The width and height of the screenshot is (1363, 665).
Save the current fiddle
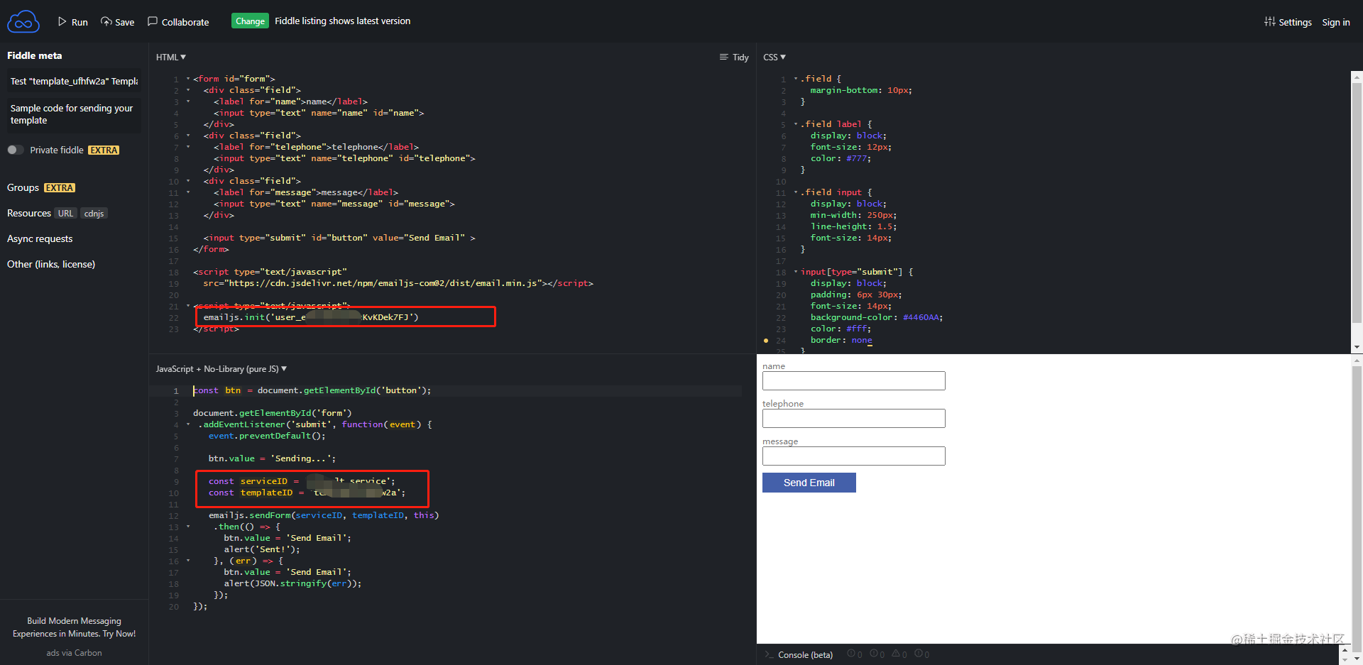pos(117,21)
